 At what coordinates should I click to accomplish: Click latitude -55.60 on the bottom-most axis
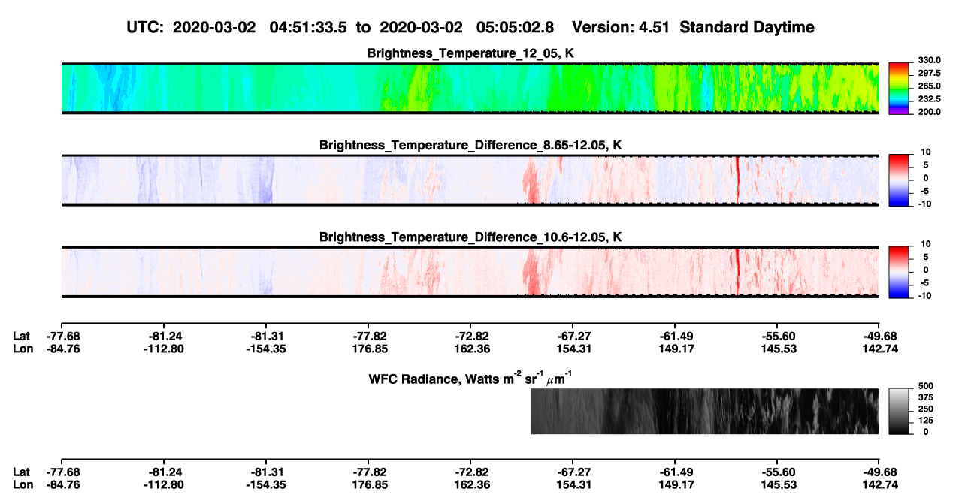click(776, 472)
